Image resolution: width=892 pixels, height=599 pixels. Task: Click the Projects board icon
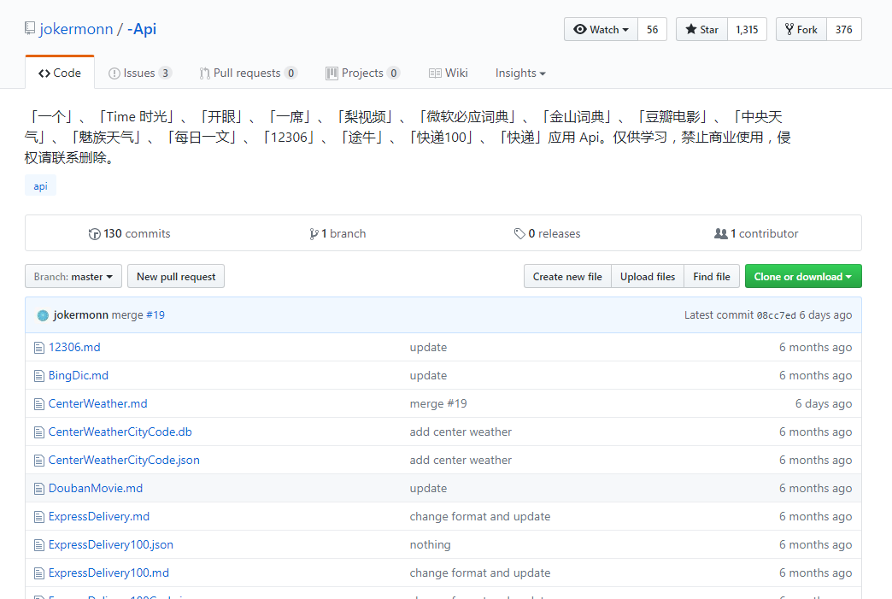(x=331, y=73)
